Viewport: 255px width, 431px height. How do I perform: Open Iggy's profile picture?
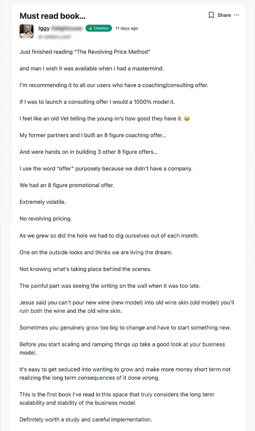pos(27,31)
